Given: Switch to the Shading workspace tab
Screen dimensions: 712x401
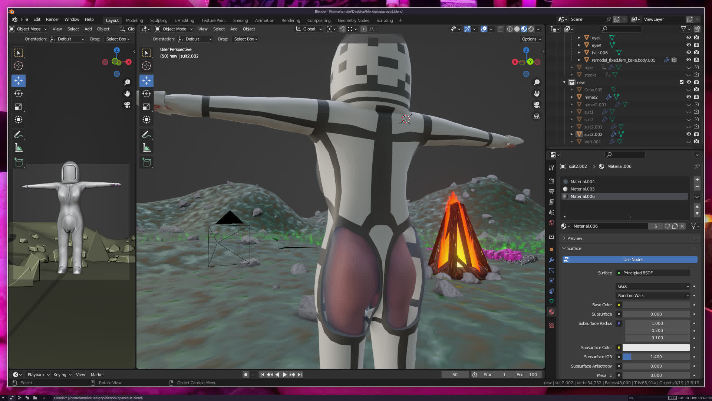Looking at the screenshot, I should click(240, 20).
